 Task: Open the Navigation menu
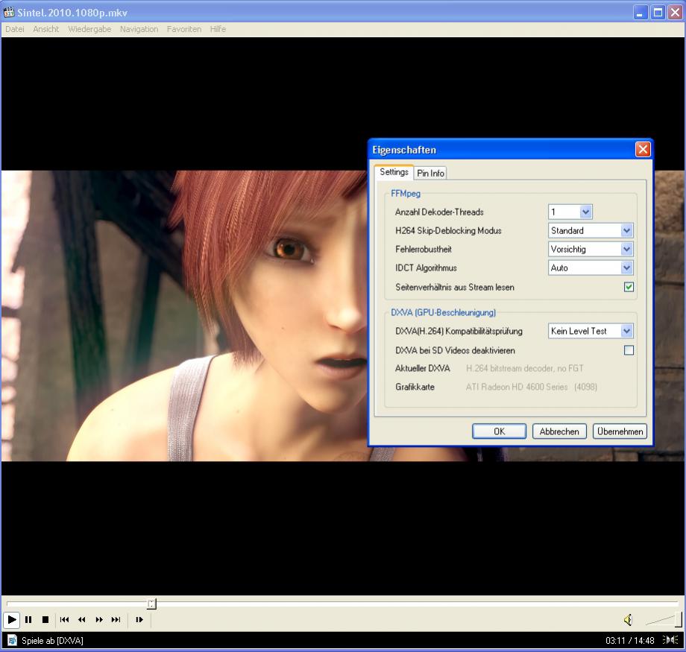click(x=139, y=29)
